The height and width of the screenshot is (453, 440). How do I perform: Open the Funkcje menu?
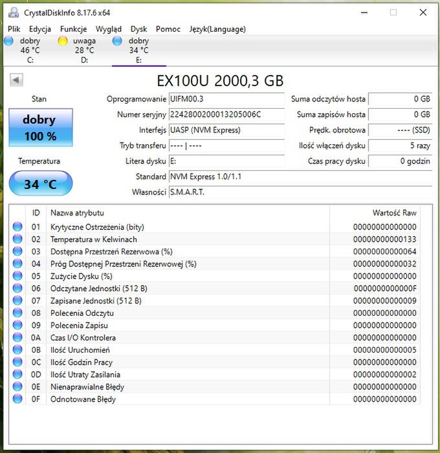click(73, 29)
